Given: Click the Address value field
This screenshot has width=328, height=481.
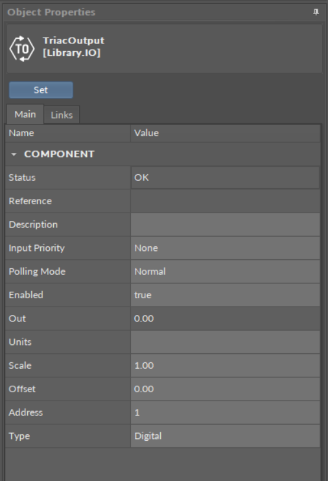Looking at the screenshot, I should (225, 412).
